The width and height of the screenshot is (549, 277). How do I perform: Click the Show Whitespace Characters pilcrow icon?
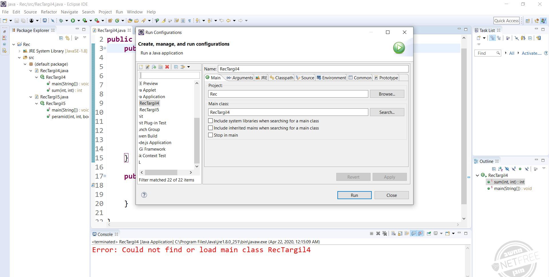pos(189,21)
